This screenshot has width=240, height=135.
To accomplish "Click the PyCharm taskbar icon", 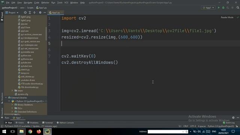I will tap(47, 132).
